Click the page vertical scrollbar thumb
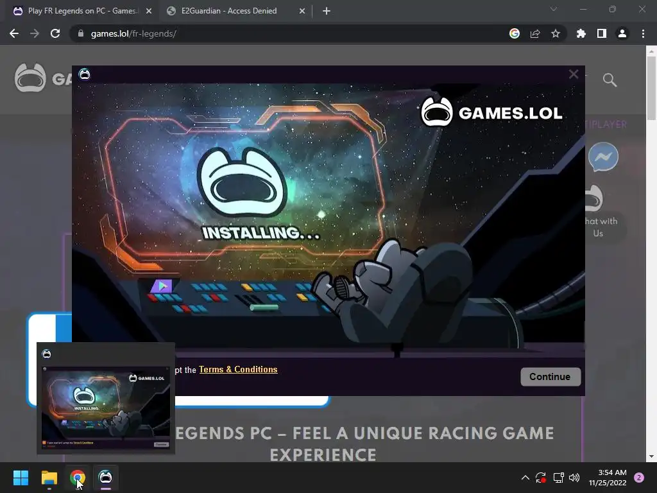This screenshot has height=493, width=657. point(651,87)
